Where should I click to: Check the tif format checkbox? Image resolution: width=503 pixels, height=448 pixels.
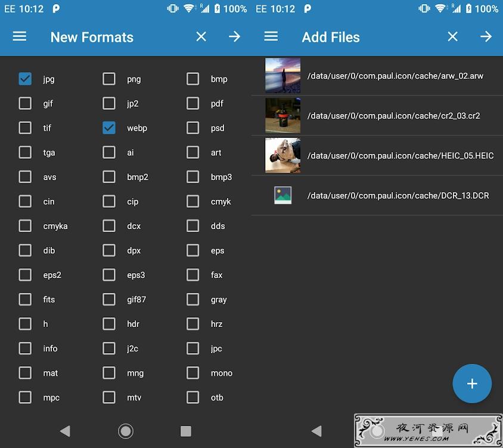click(x=25, y=128)
